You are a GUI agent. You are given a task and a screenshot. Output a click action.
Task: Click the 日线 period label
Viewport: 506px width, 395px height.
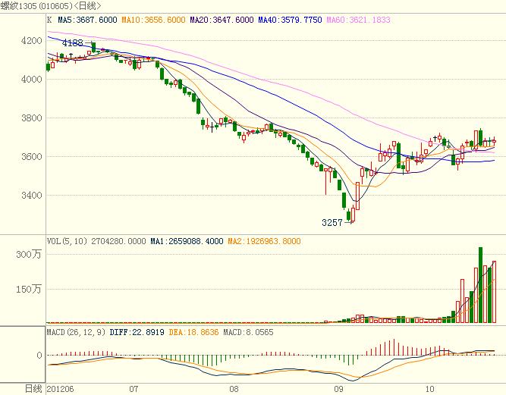[33, 388]
